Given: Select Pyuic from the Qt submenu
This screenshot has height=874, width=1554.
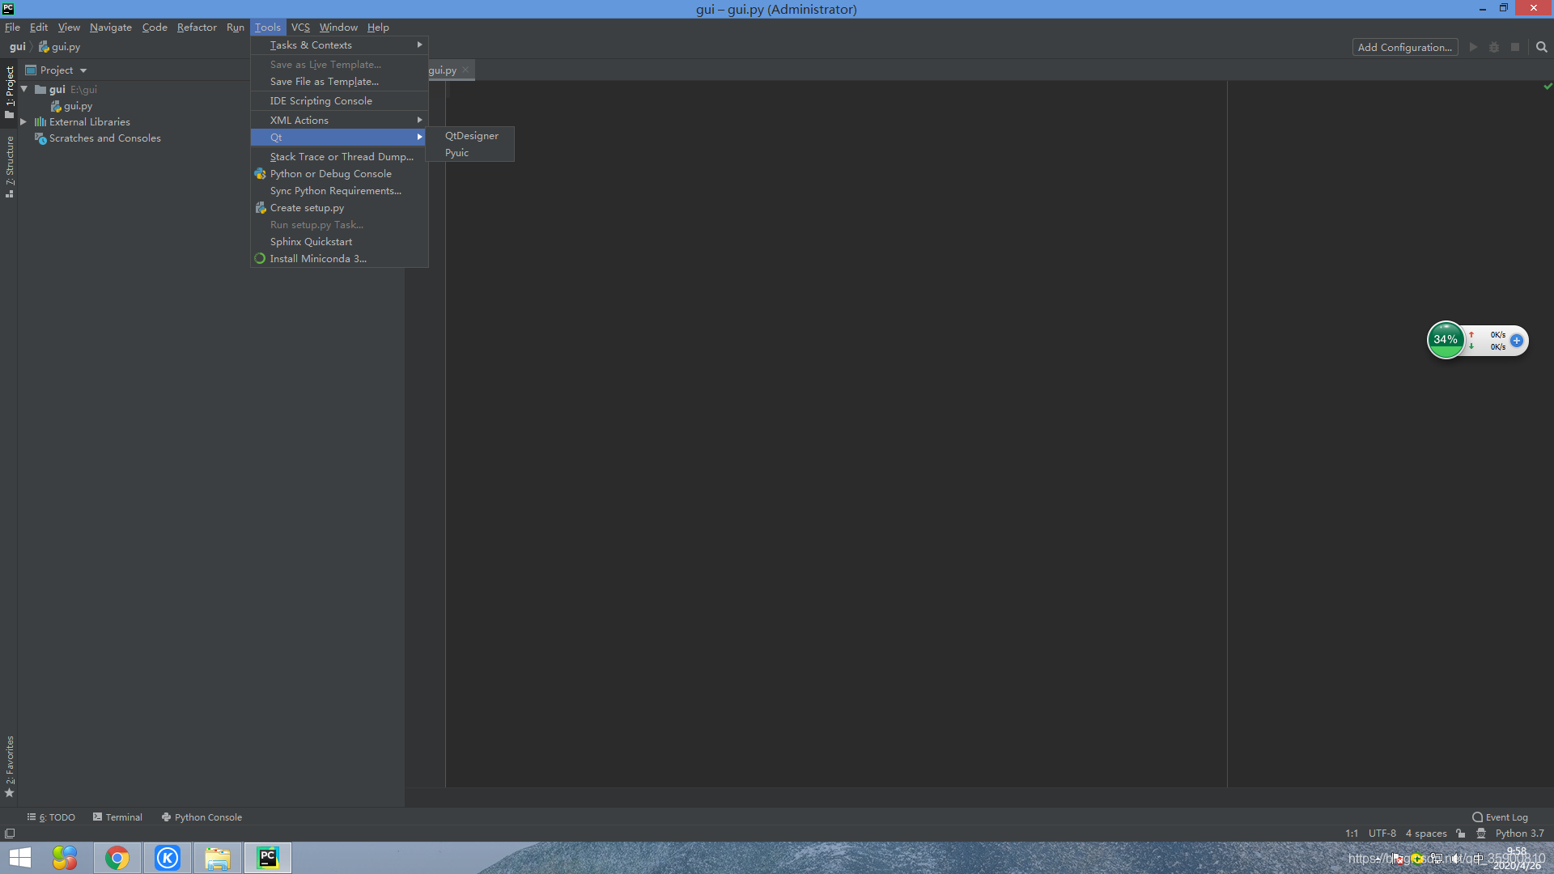Looking at the screenshot, I should point(456,153).
